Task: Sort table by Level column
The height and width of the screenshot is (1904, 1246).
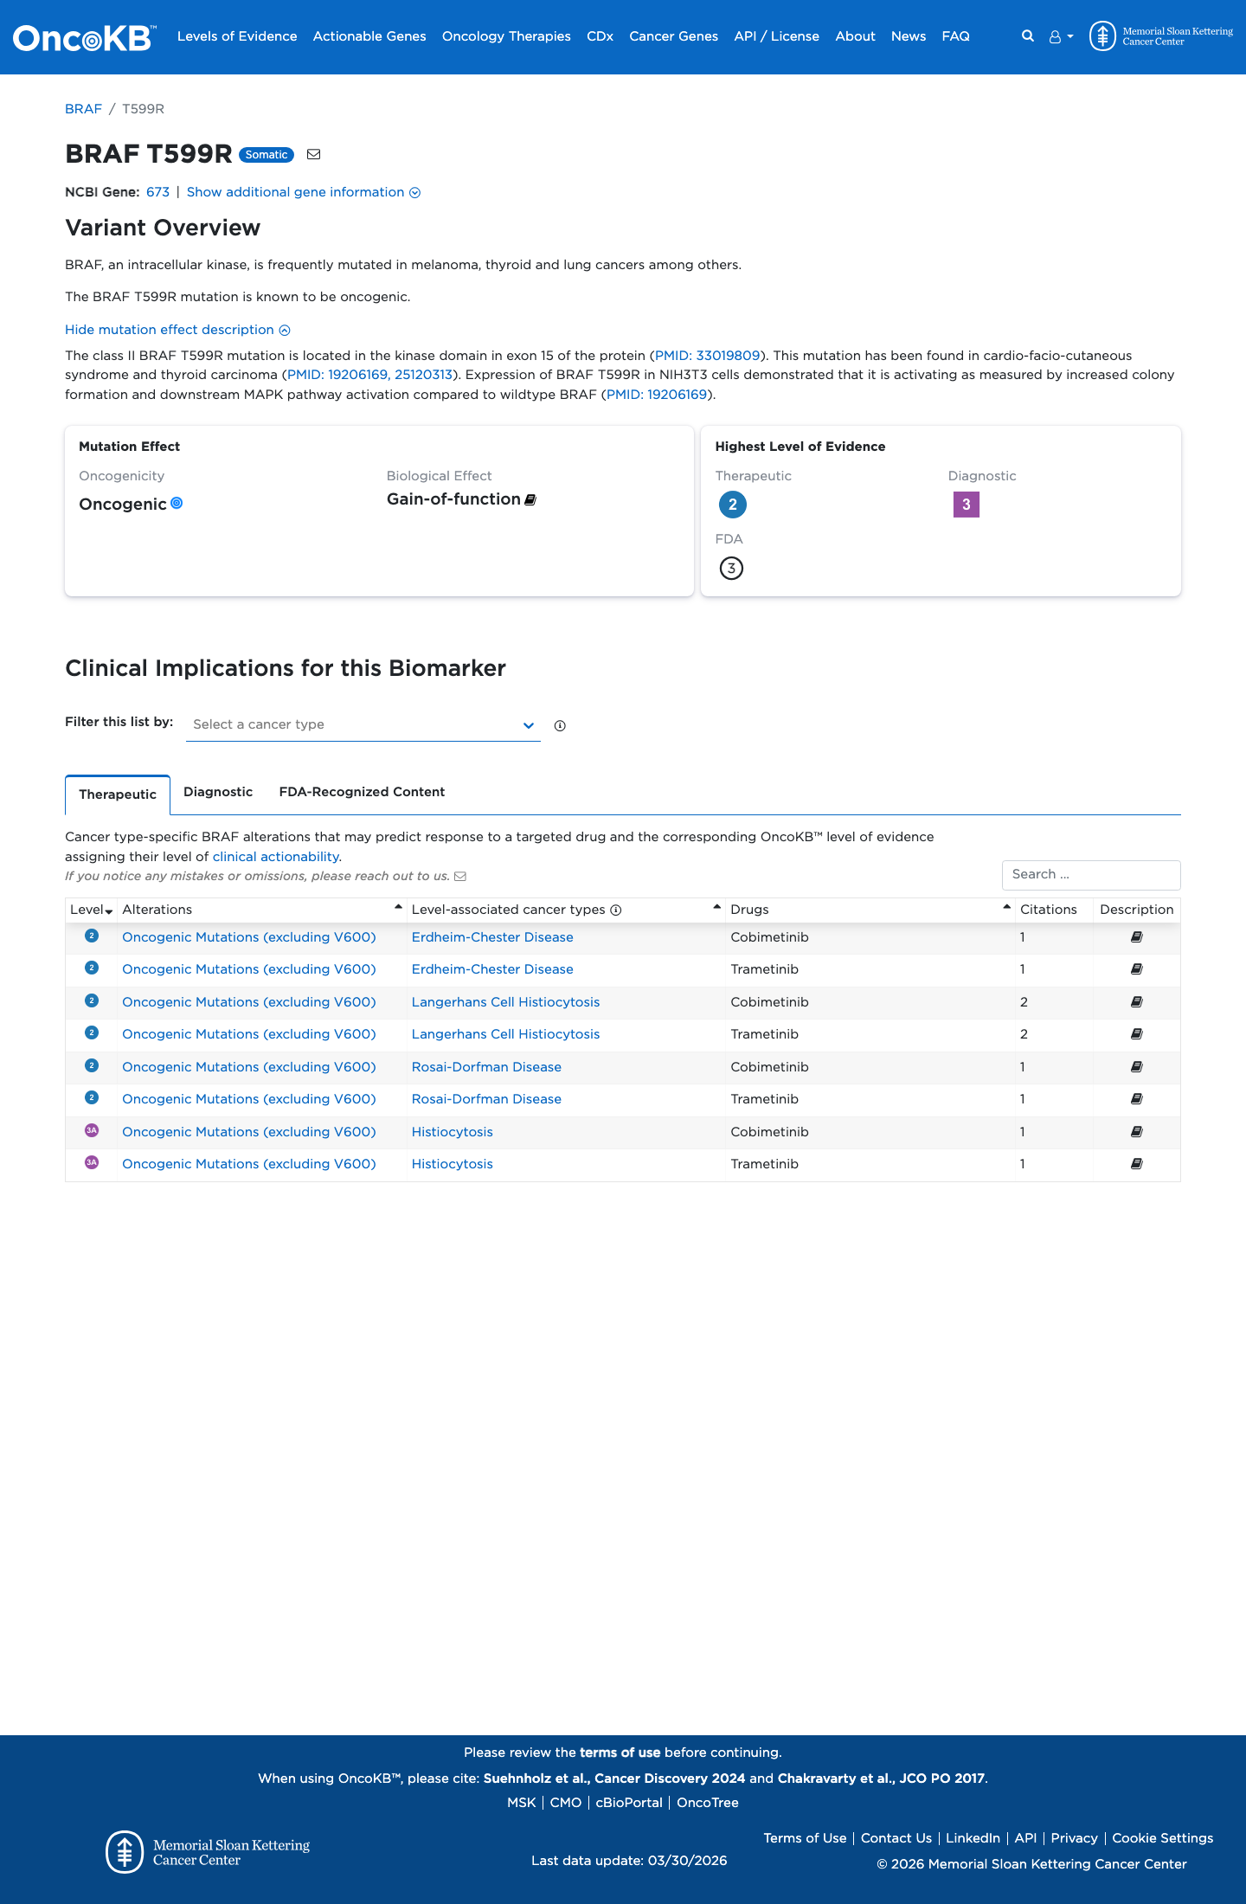Action: [x=91, y=910]
